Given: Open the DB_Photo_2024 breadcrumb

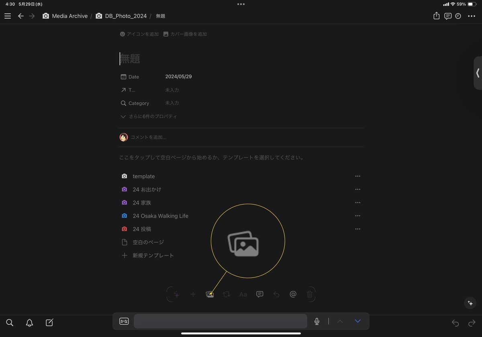Looking at the screenshot, I should [x=121, y=16].
